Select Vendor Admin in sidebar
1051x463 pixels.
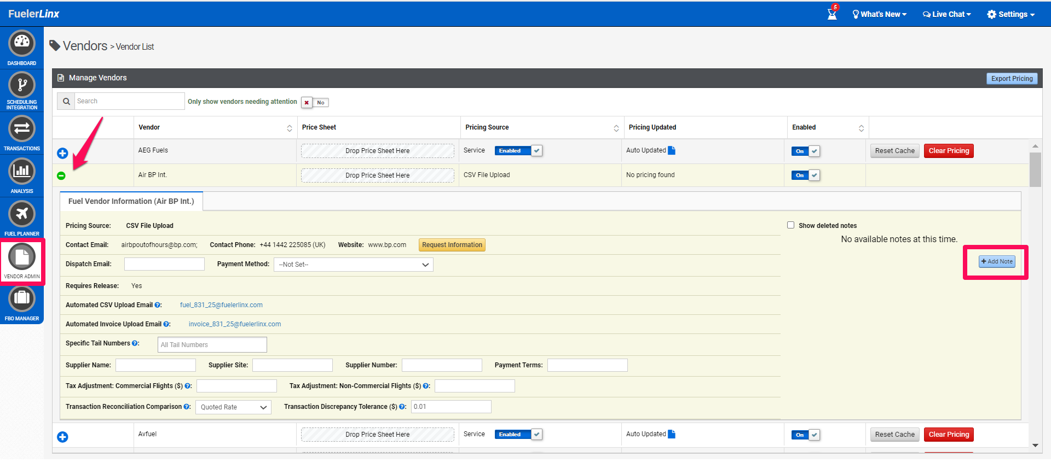tap(22, 256)
